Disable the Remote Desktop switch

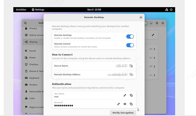point(130,36)
